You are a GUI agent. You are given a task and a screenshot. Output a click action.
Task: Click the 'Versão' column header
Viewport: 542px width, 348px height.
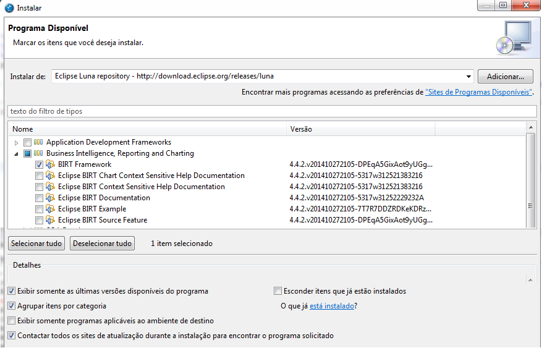[x=360, y=129]
